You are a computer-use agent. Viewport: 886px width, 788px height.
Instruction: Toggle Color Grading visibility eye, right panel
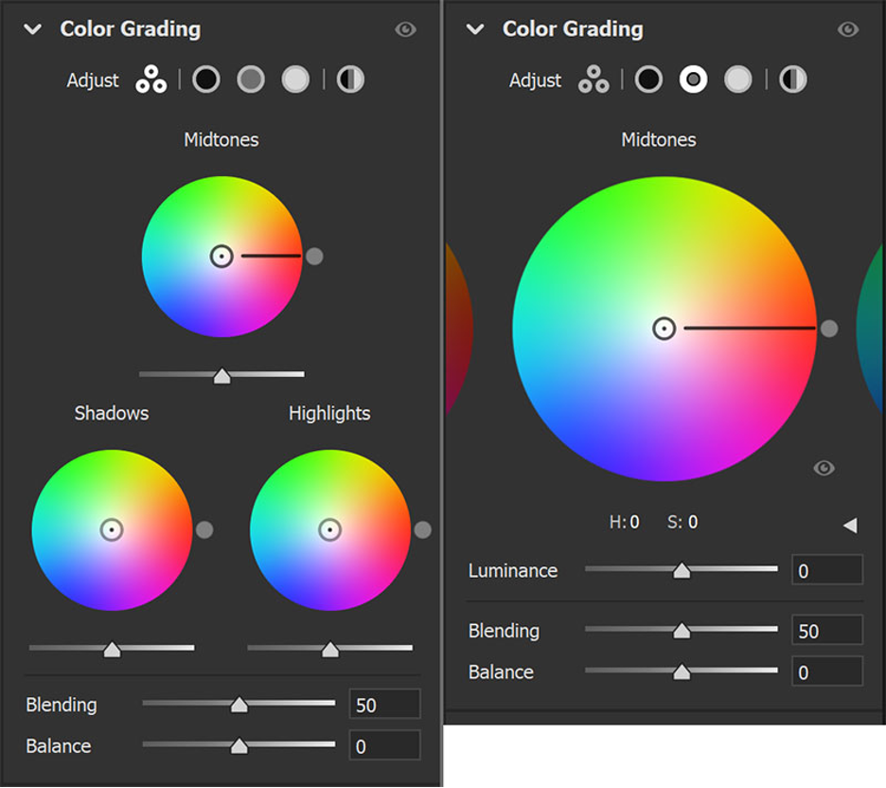[x=848, y=29]
